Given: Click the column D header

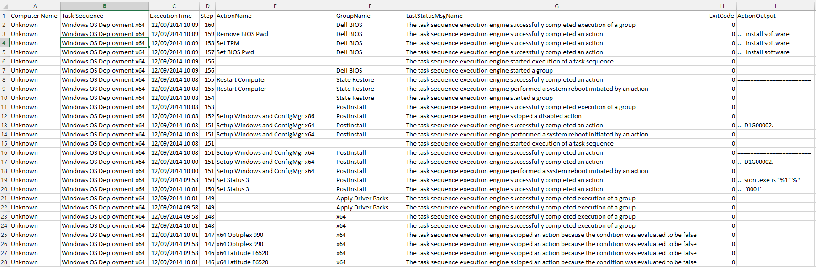Looking at the screenshot, I should click(x=207, y=6).
